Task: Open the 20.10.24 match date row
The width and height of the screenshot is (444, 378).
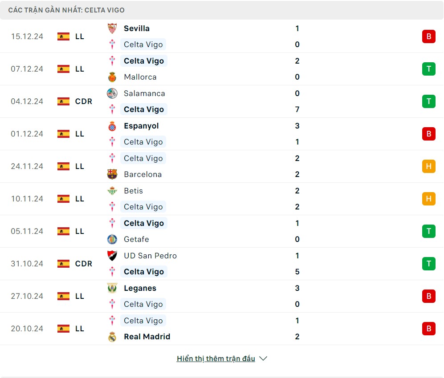Action: (x=27, y=329)
